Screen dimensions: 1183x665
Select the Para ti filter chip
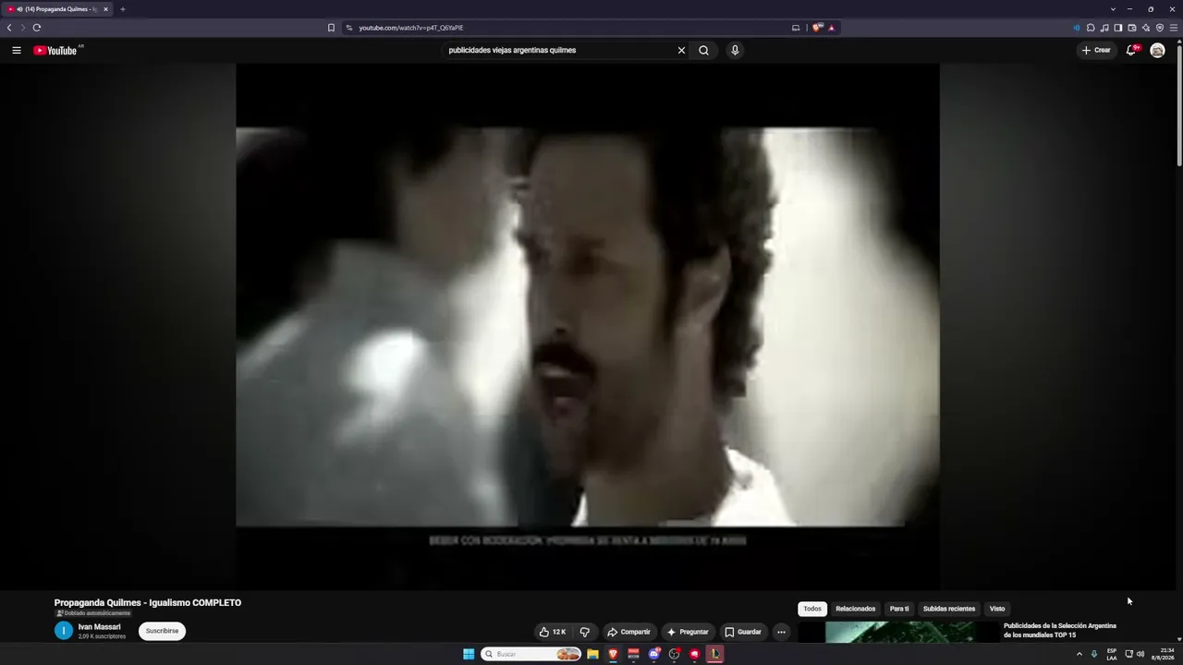coord(899,609)
